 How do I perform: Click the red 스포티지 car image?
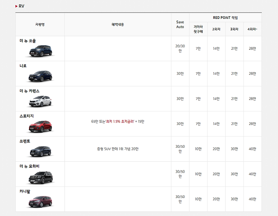(41, 127)
